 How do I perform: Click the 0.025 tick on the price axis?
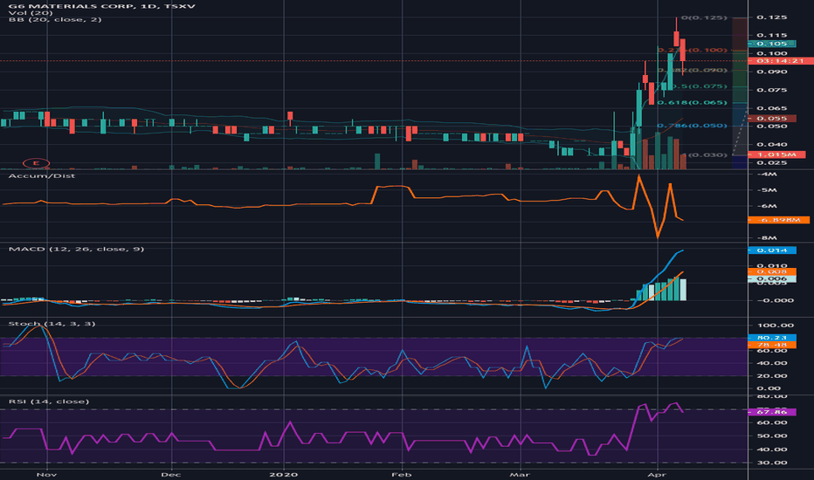pyautogui.click(x=772, y=162)
